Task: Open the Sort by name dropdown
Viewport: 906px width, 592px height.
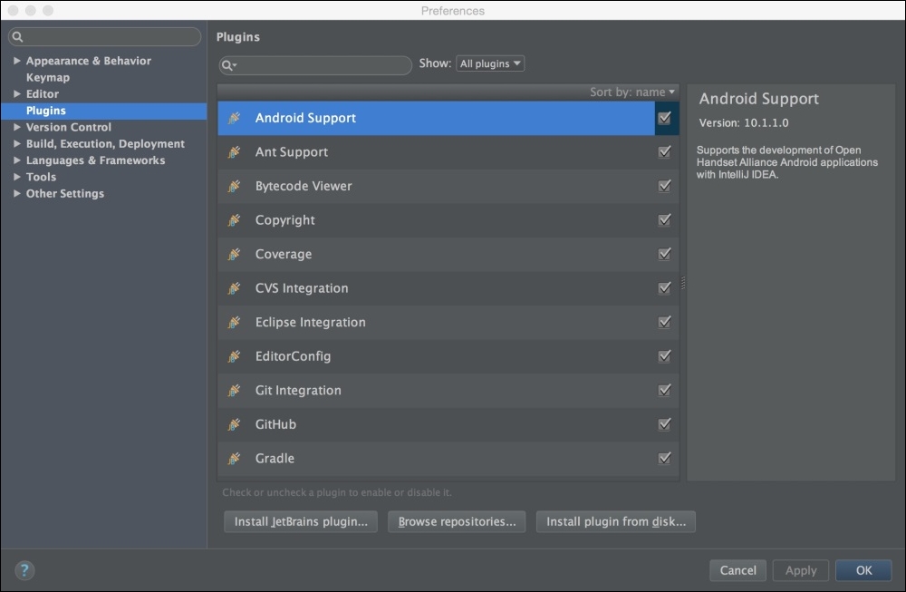Action: coord(632,92)
